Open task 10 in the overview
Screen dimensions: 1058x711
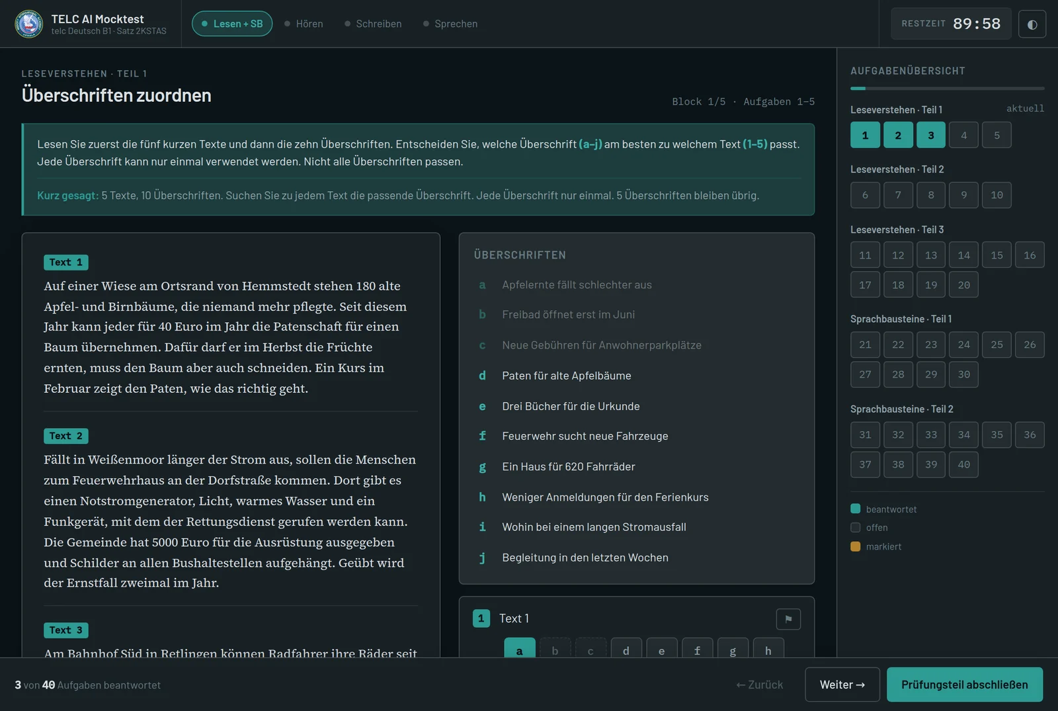click(x=997, y=195)
